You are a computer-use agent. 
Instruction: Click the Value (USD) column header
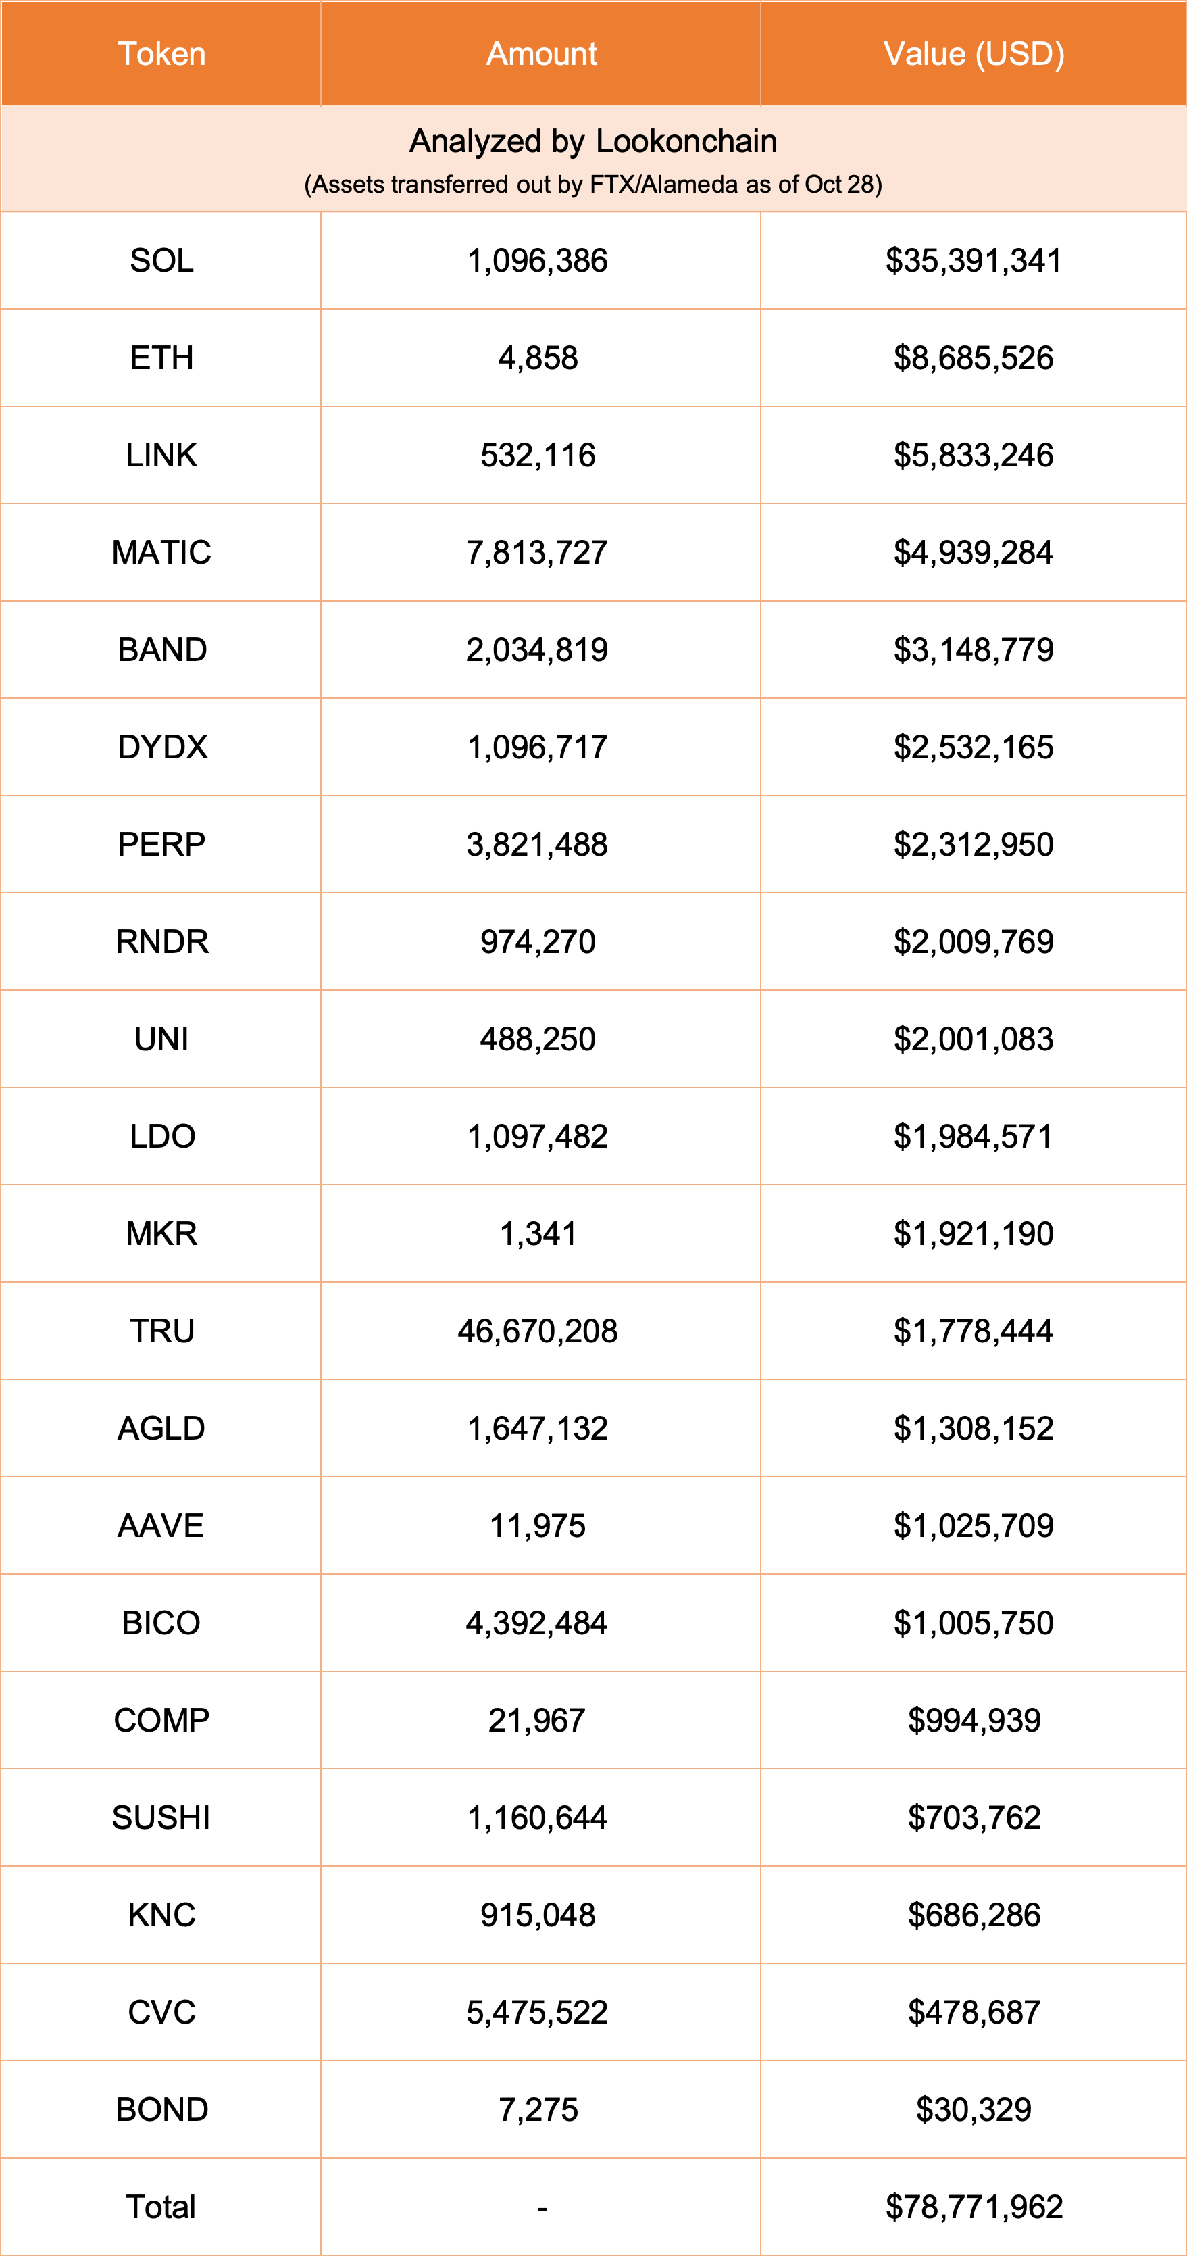click(974, 54)
